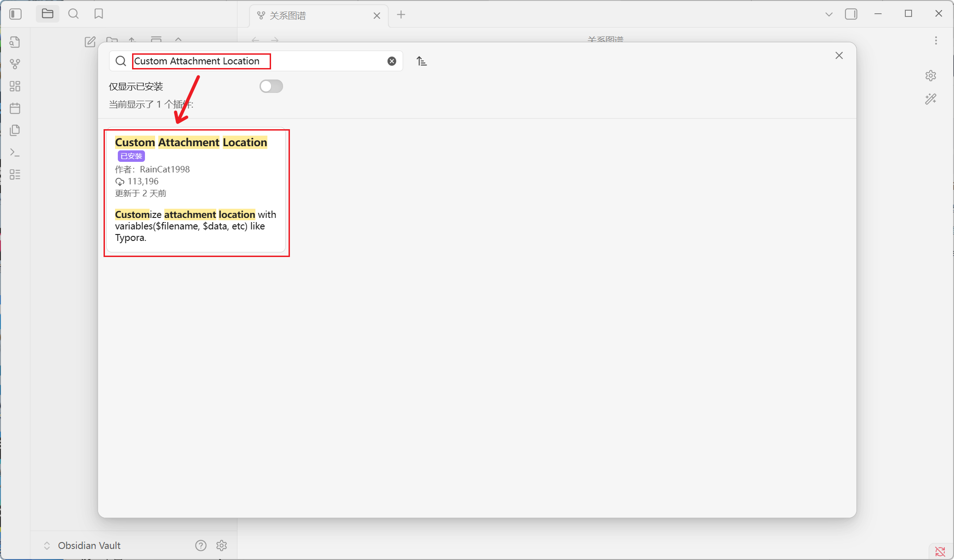Close the community plugins dialog
954x560 pixels.
[x=839, y=56]
